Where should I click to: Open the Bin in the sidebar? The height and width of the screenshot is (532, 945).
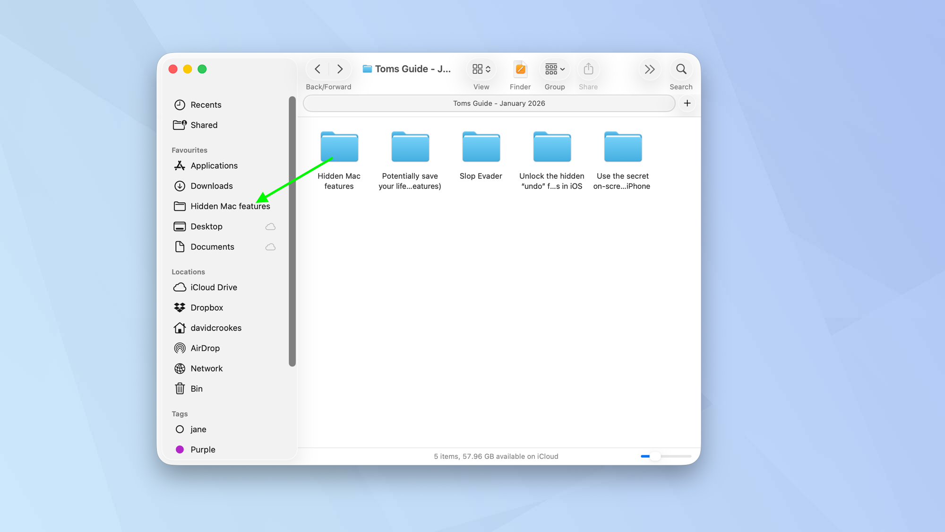pyautogui.click(x=195, y=388)
